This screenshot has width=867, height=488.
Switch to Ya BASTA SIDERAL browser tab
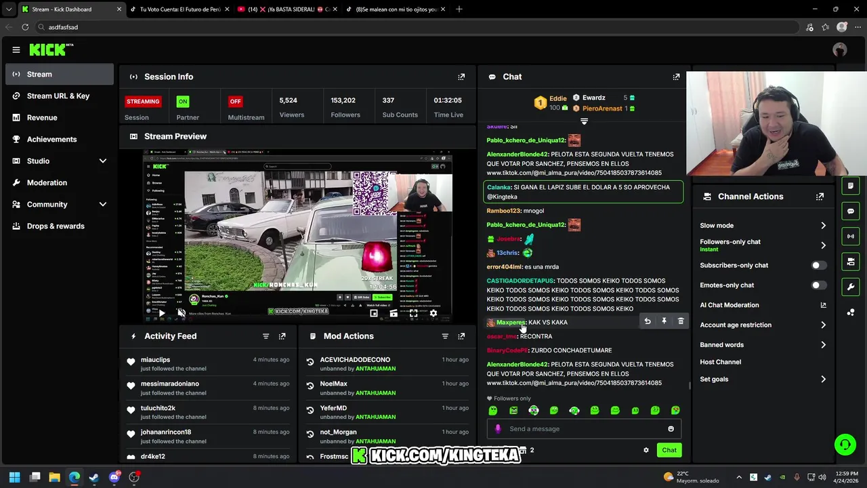(288, 9)
